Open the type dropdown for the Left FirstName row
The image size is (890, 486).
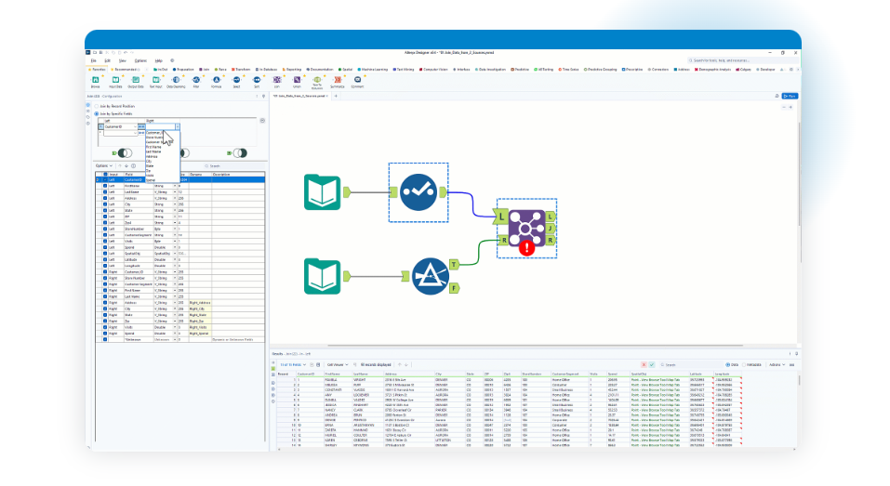point(175,186)
